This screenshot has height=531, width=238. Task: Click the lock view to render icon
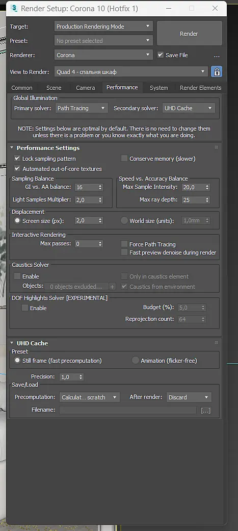click(217, 72)
